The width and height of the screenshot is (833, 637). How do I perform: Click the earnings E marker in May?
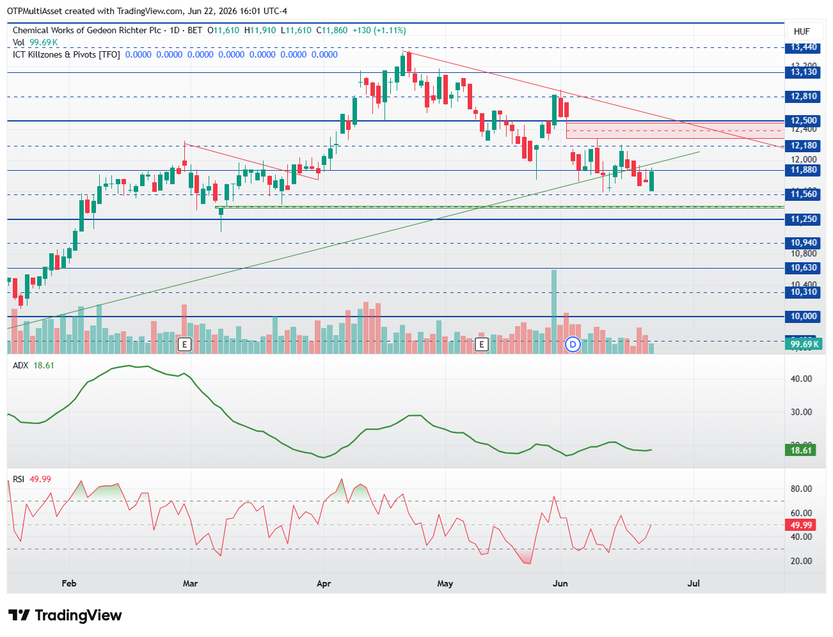point(482,345)
